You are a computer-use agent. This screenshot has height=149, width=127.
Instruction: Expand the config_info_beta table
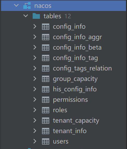click(x=35, y=47)
